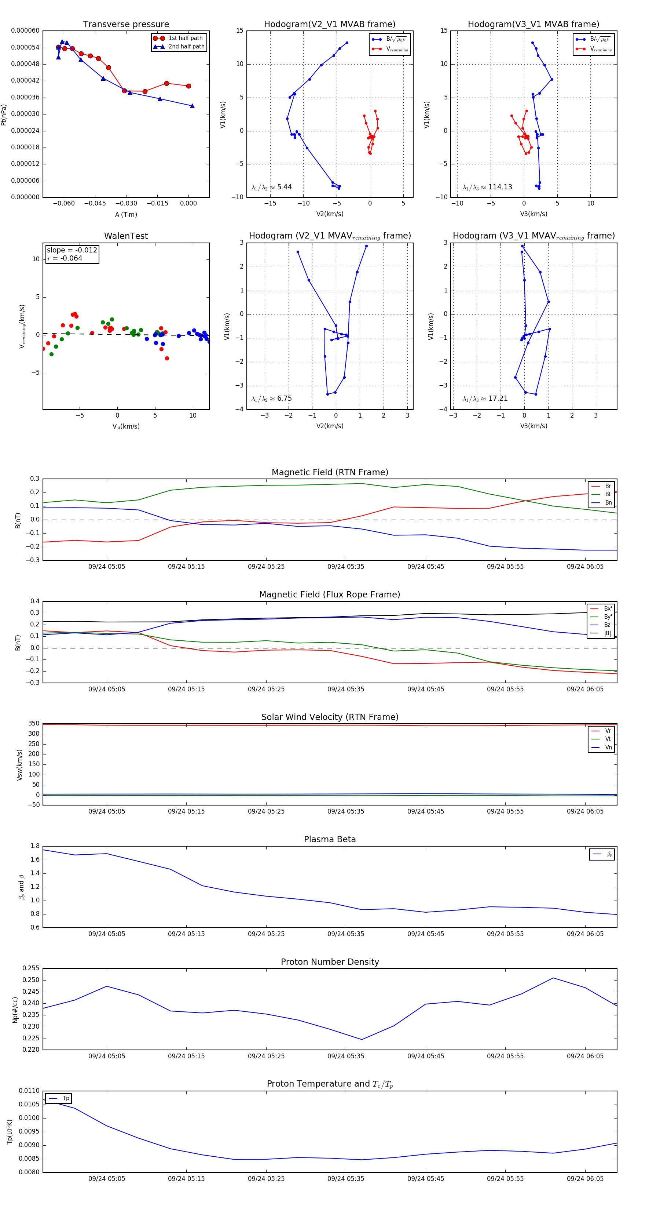Click the "Tp(10^6K)" y-axis label

coord(10,1132)
